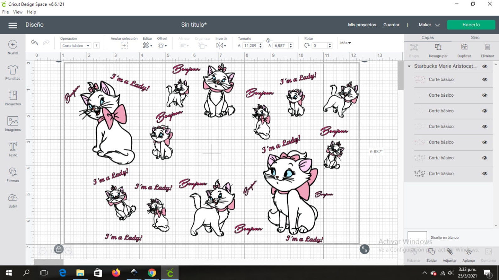The image size is (499, 280).
Task: Click the Eliminar trash icon
Action: [x=487, y=47]
